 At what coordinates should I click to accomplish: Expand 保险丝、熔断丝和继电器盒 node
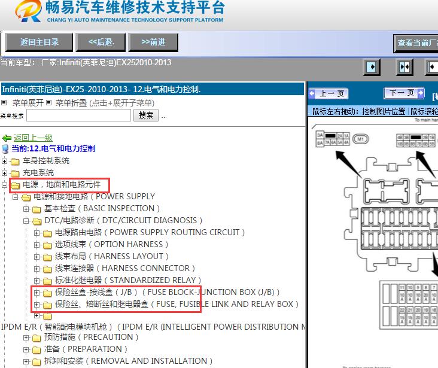[36, 305]
